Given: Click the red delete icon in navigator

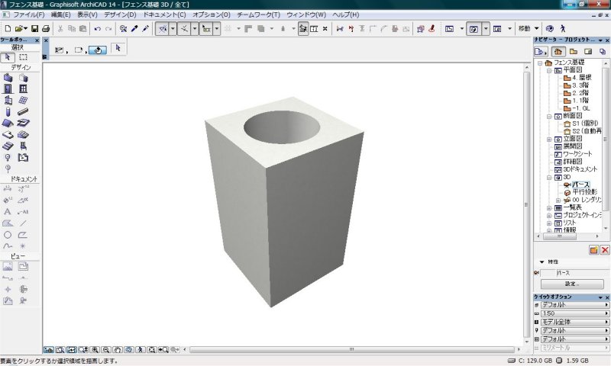Looking at the screenshot, I should tap(605, 249).
